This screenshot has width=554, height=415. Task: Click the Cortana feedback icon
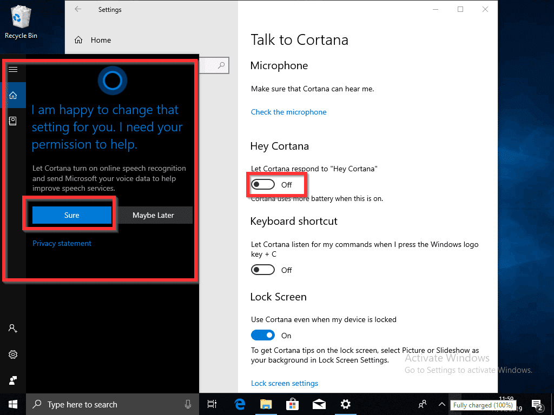coord(13,380)
